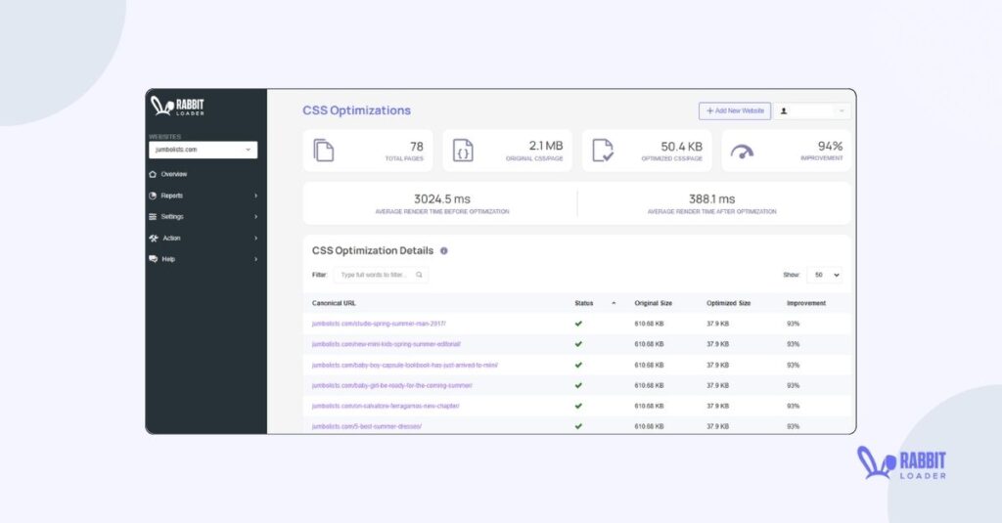Click the 2.1 MB original CSS value
1002x523 pixels.
(546, 147)
